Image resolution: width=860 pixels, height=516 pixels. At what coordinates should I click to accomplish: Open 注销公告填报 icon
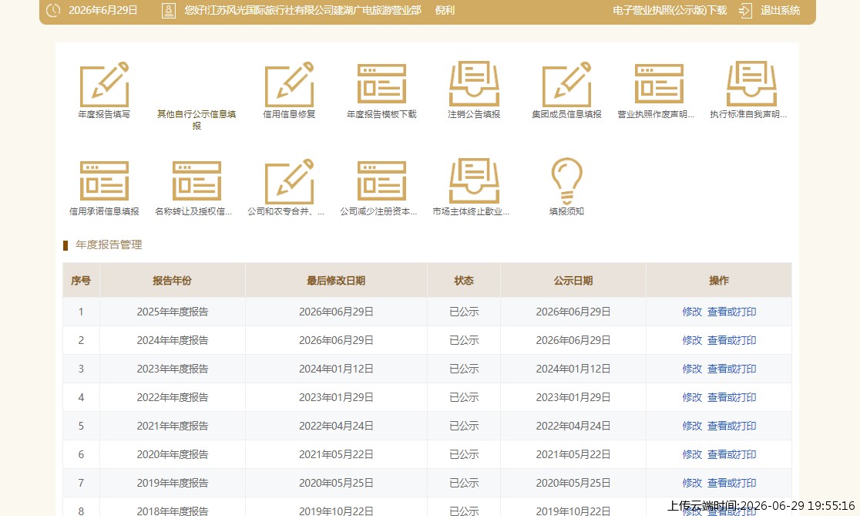pyautogui.click(x=474, y=83)
